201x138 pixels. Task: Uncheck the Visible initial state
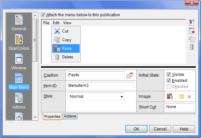click(x=169, y=75)
